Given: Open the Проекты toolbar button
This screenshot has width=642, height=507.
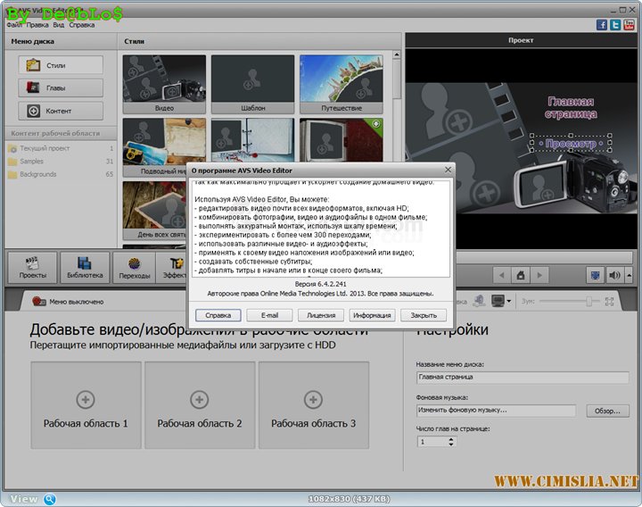Looking at the screenshot, I should [33, 267].
